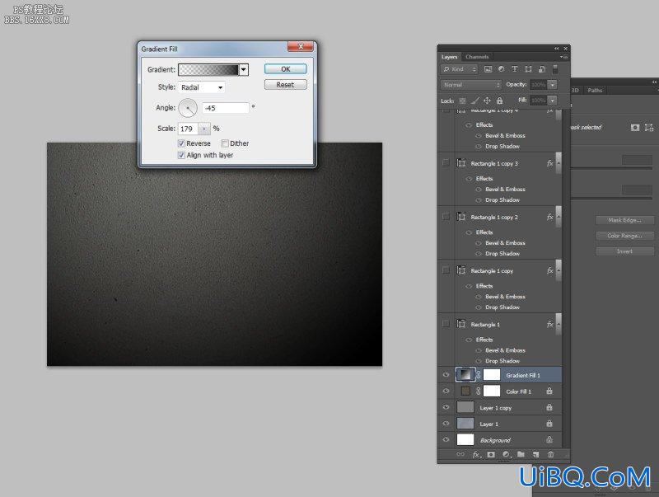The height and width of the screenshot is (497, 659).
Task: Enable the Dither checkbox
Action: point(225,143)
